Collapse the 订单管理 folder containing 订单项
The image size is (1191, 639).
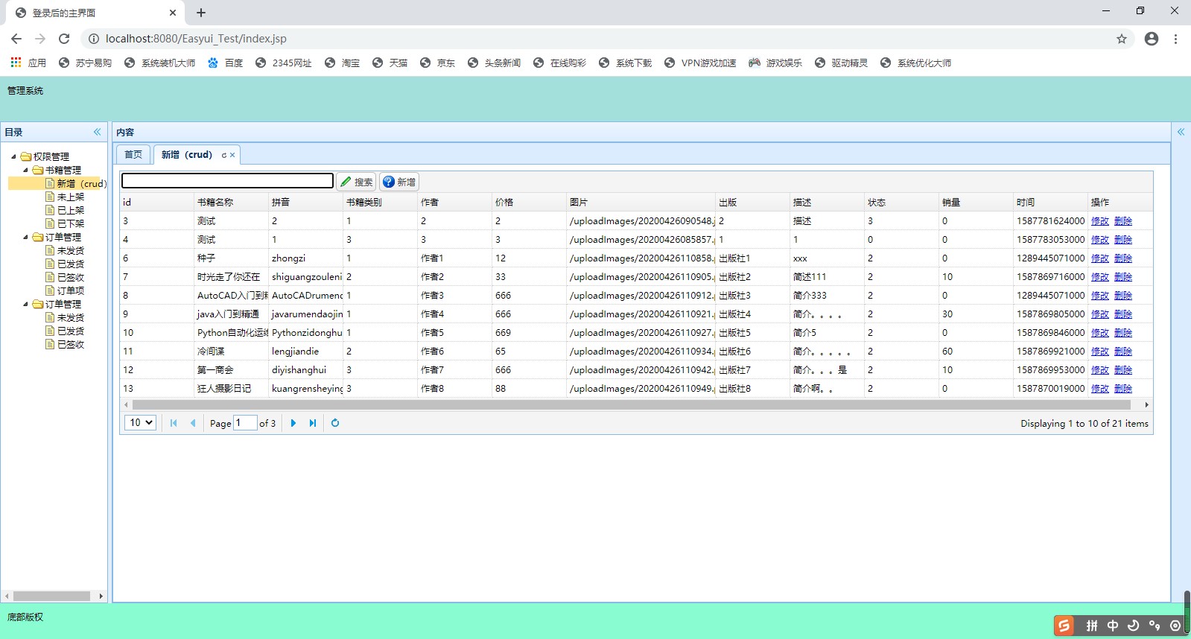click(25, 238)
